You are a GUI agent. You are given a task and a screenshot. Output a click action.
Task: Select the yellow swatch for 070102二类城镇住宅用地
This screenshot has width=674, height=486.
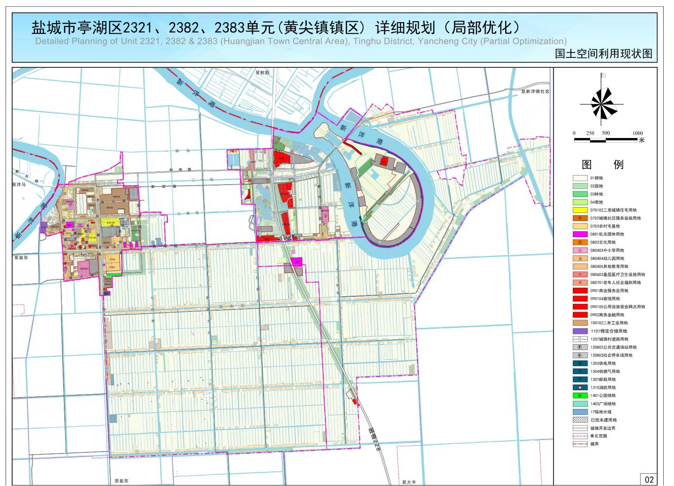coord(580,210)
